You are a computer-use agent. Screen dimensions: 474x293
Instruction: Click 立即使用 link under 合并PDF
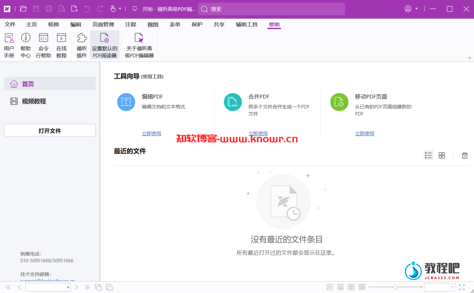click(x=258, y=134)
